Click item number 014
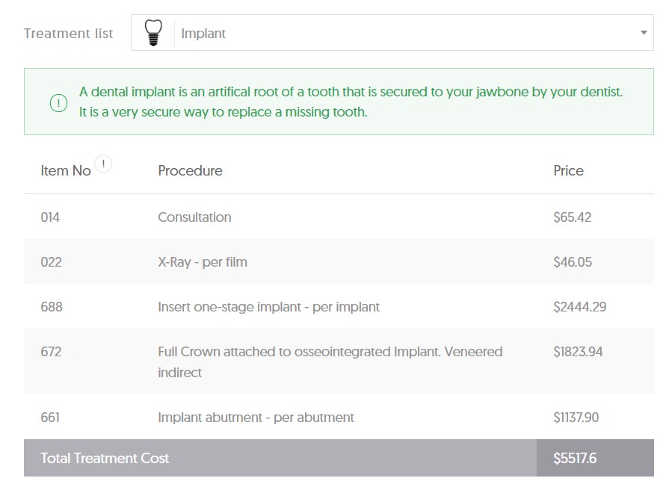The image size is (672, 487). (x=50, y=217)
